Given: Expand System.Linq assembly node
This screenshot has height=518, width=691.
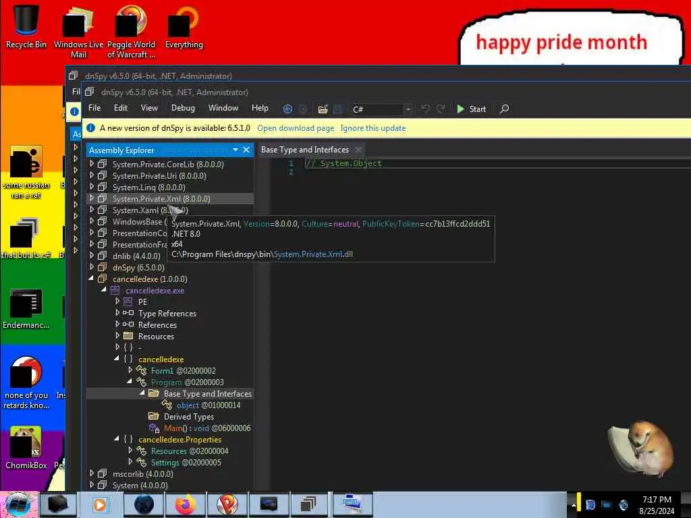Looking at the screenshot, I should [x=92, y=187].
